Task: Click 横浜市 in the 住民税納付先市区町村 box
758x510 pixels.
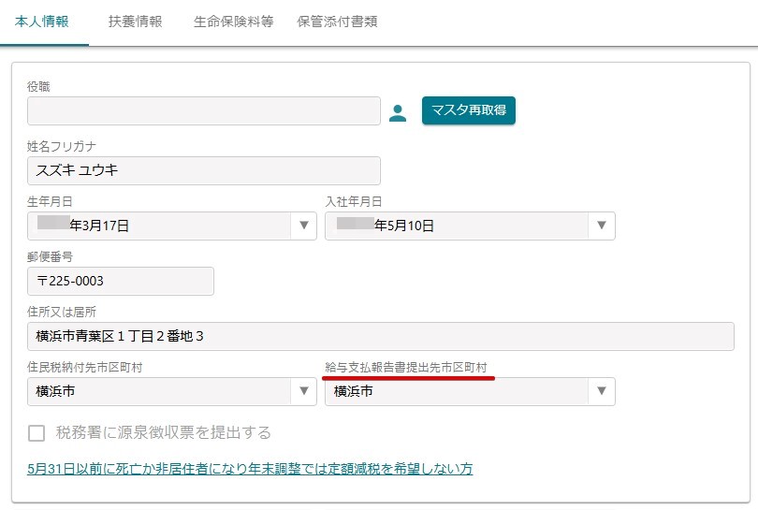Action: point(55,391)
